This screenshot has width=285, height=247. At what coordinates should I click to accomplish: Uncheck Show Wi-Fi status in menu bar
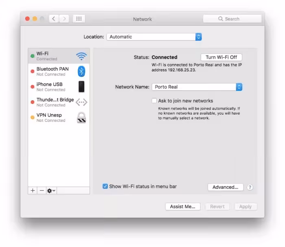(105, 186)
